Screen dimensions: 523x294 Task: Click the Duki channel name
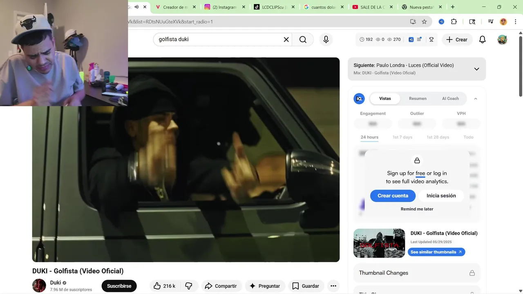(x=55, y=283)
